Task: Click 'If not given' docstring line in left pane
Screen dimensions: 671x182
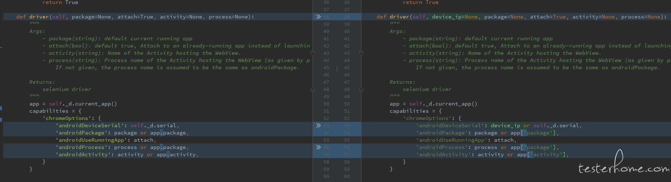Action: click(178, 67)
